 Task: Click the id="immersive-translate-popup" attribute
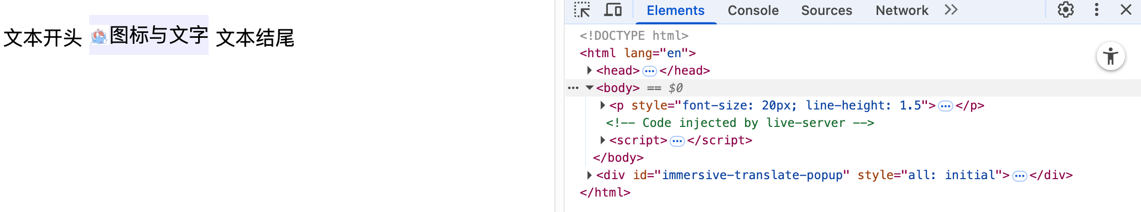point(741,175)
